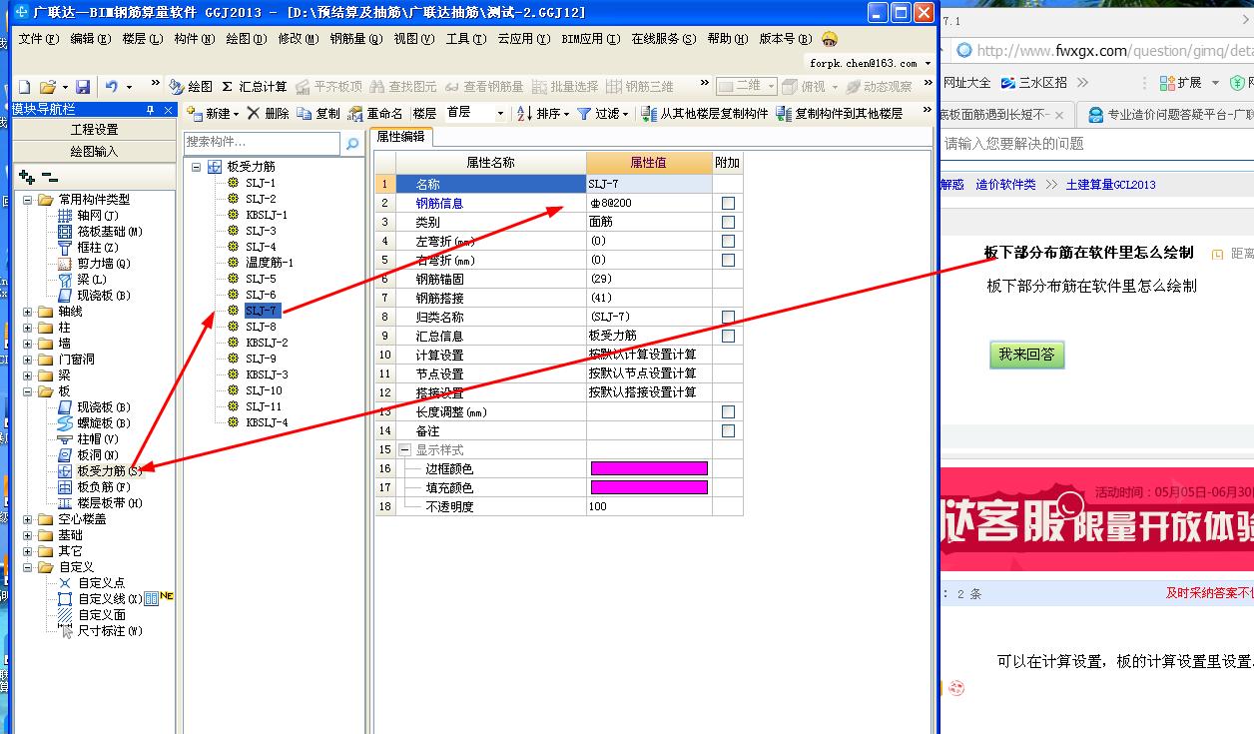The width and height of the screenshot is (1254, 734).
Task: Click 从其他楼层复制构件 icon
Action: 649,114
